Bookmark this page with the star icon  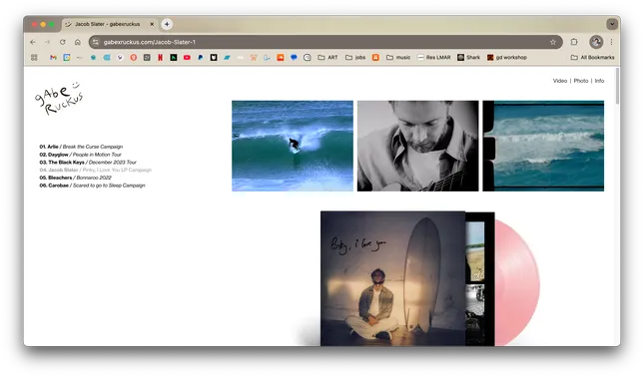(553, 42)
